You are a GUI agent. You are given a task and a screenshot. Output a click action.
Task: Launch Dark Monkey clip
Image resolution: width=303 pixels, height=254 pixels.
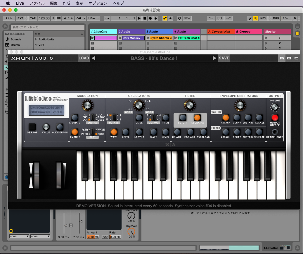(x=120, y=38)
